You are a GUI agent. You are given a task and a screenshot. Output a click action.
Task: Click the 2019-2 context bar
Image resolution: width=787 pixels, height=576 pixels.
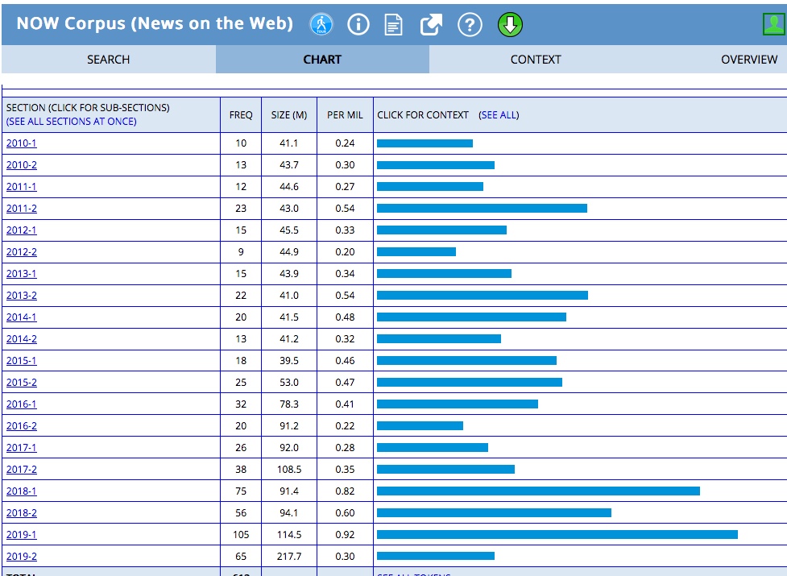point(436,556)
